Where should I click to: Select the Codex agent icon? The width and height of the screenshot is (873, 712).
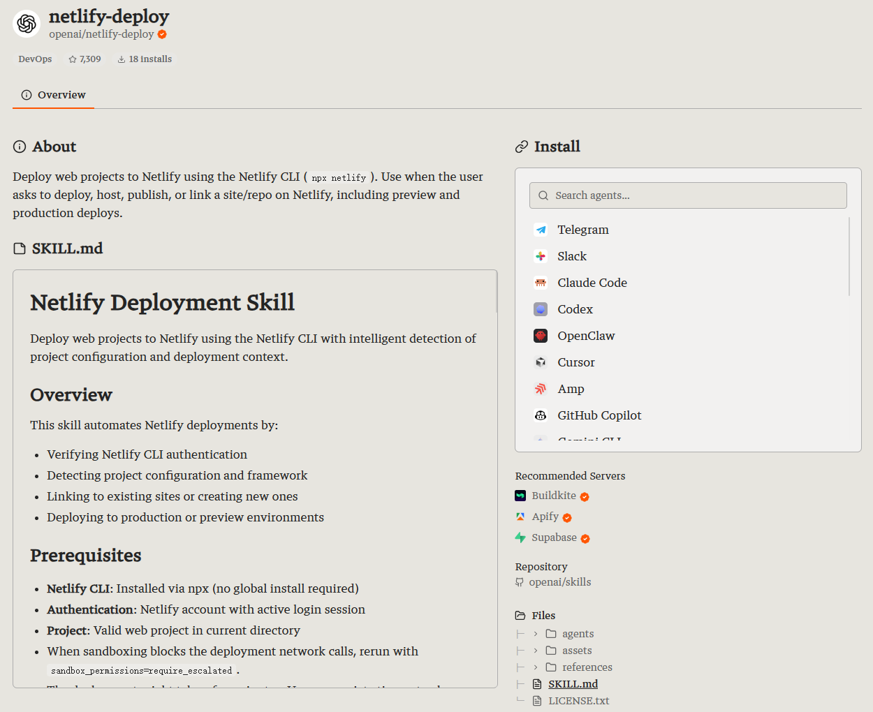tap(541, 309)
